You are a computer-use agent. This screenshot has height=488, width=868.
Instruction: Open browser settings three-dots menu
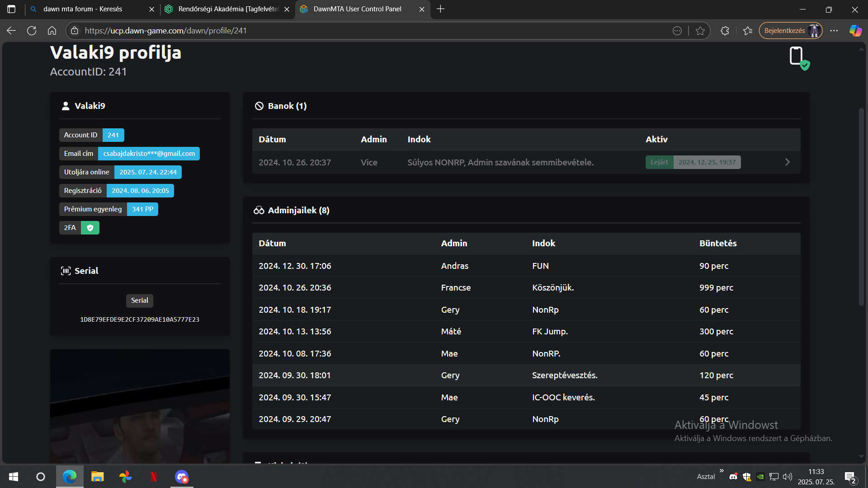834,31
